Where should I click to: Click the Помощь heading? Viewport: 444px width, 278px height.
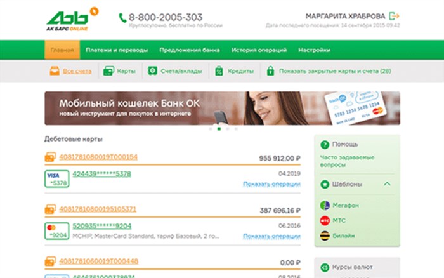pyautogui.click(x=345, y=145)
